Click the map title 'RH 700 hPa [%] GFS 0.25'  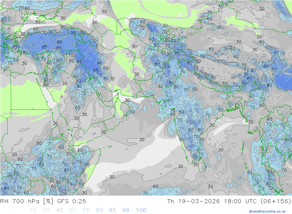coord(43,201)
